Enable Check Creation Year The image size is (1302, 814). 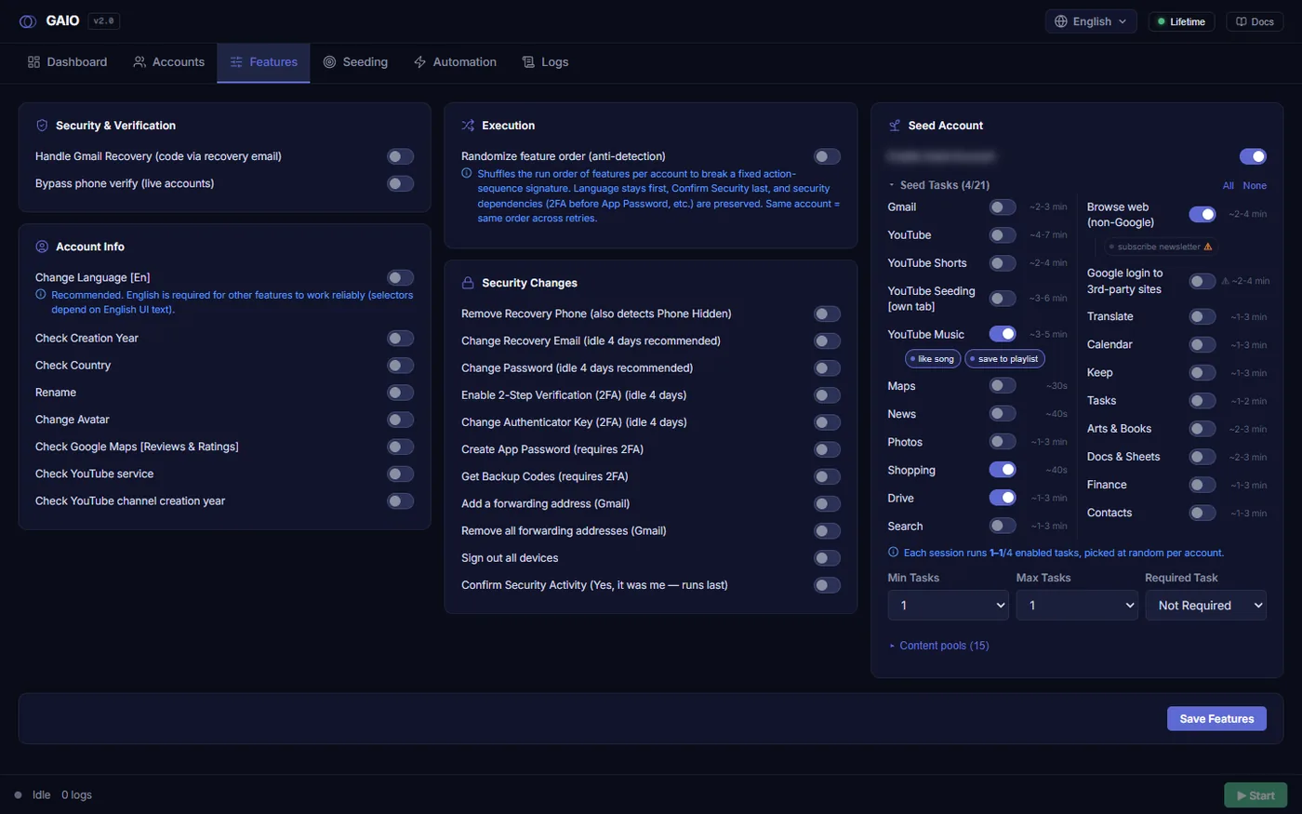(x=401, y=339)
